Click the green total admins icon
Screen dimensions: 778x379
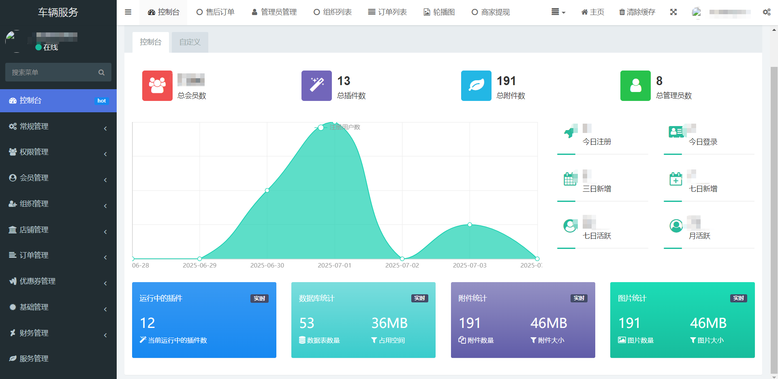click(x=635, y=86)
